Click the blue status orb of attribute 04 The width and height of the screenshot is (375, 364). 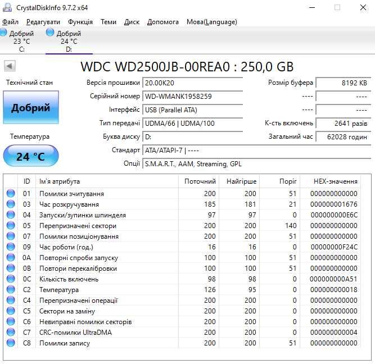point(11,215)
